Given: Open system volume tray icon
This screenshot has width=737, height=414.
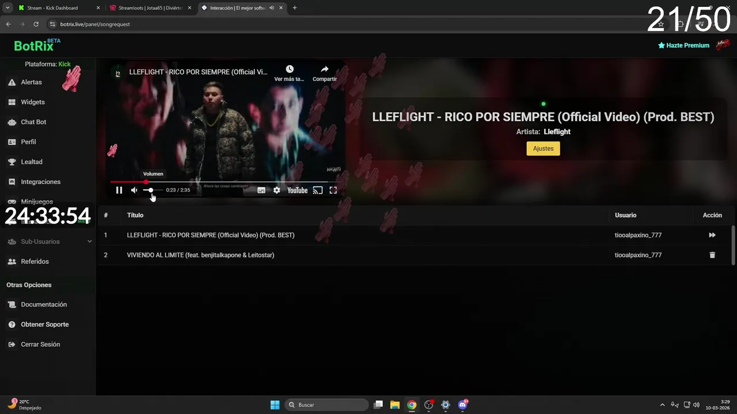Looking at the screenshot, I should tap(697, 405).
